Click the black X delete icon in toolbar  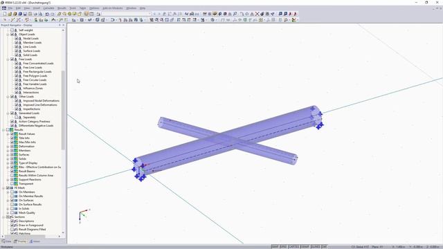[x=257, y=14]
